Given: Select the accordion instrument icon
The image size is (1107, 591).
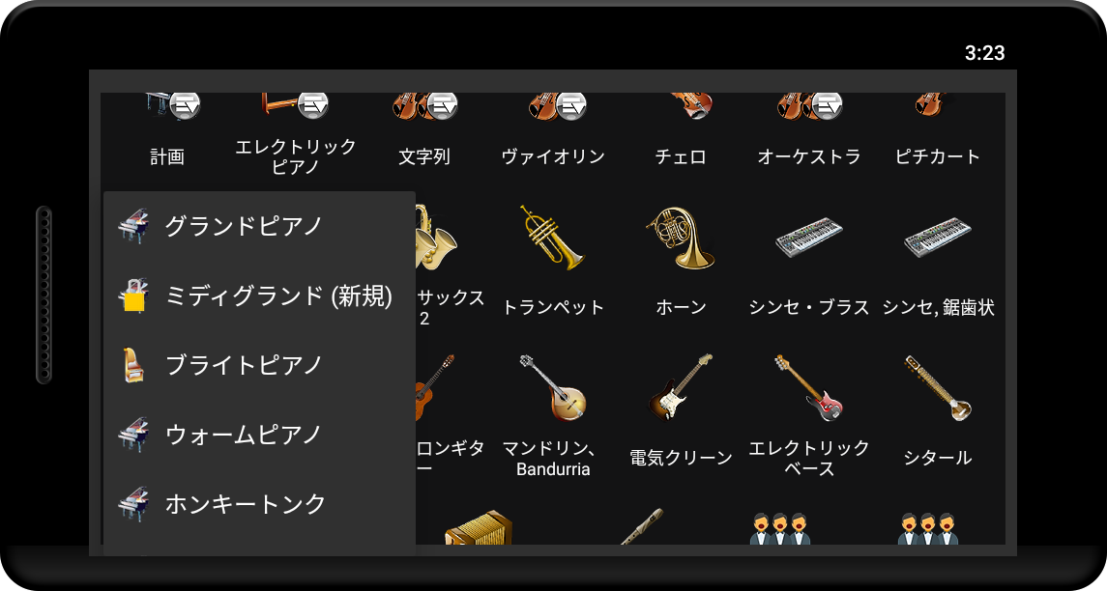Looking at the screenshot, I should pos(479,527).
